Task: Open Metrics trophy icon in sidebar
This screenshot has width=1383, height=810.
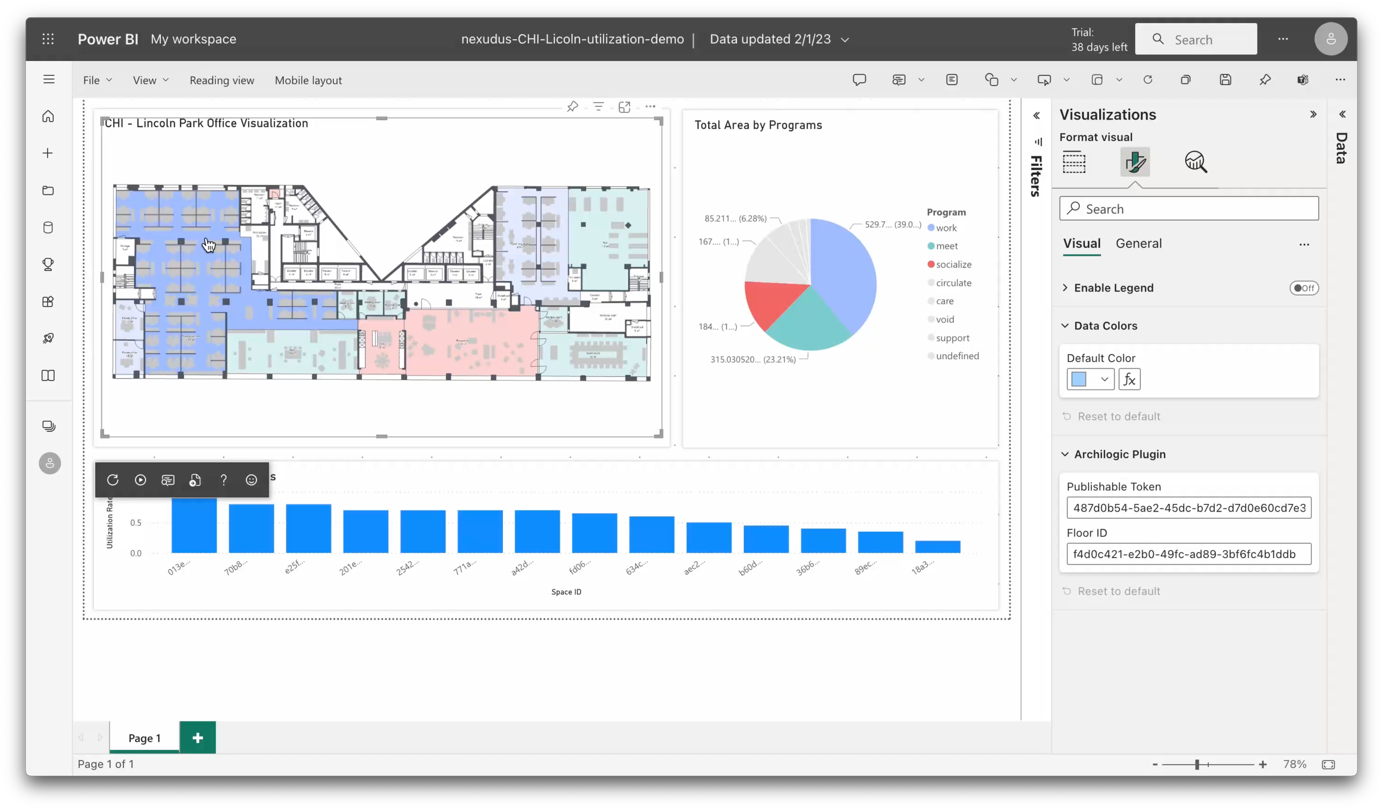Action: coord(48,264)
